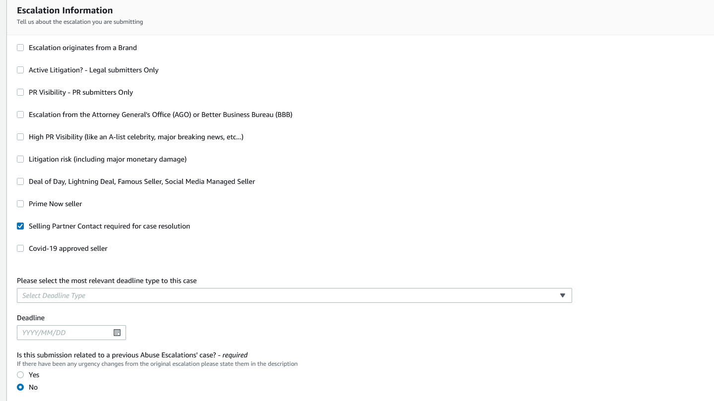Image resolution: width=714 pixels, height=401 pixels.
Task: Click the previous Abuse Escalations case question text
Action: (x=132, y=355)
